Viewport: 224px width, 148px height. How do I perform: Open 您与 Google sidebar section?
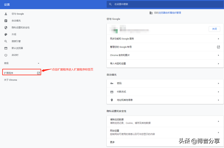pyautogui.click(x=18, y=14)
